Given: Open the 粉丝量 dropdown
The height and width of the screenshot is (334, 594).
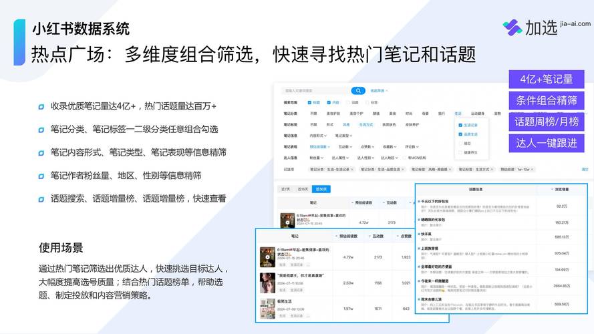Looking at the screenshot, I should [x=316, y=158].
